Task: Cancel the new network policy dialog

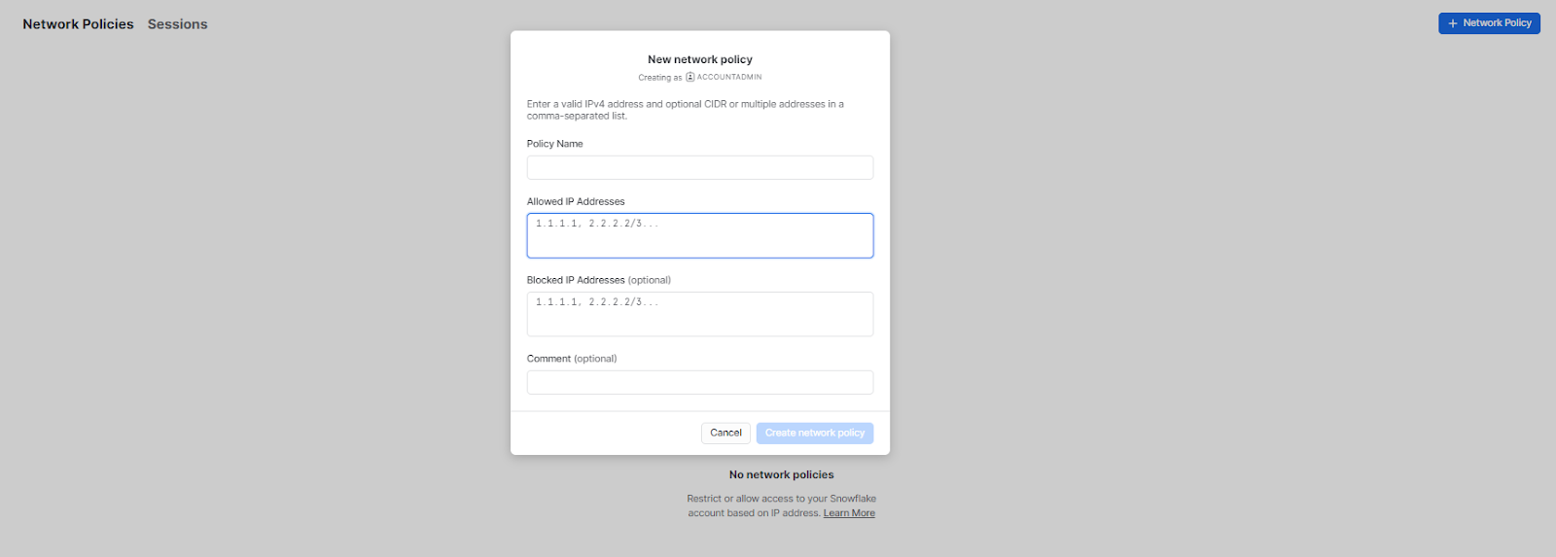Action: 725,433
